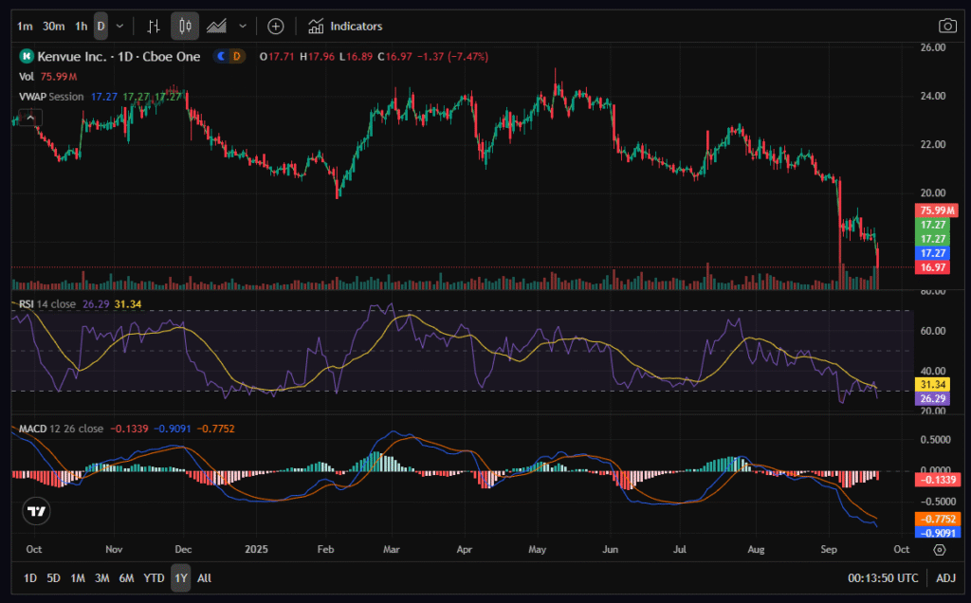This screenshot has width=971, height=603.
Task: Collapse the indicator legend with the chevron
Action: point(30,118)
